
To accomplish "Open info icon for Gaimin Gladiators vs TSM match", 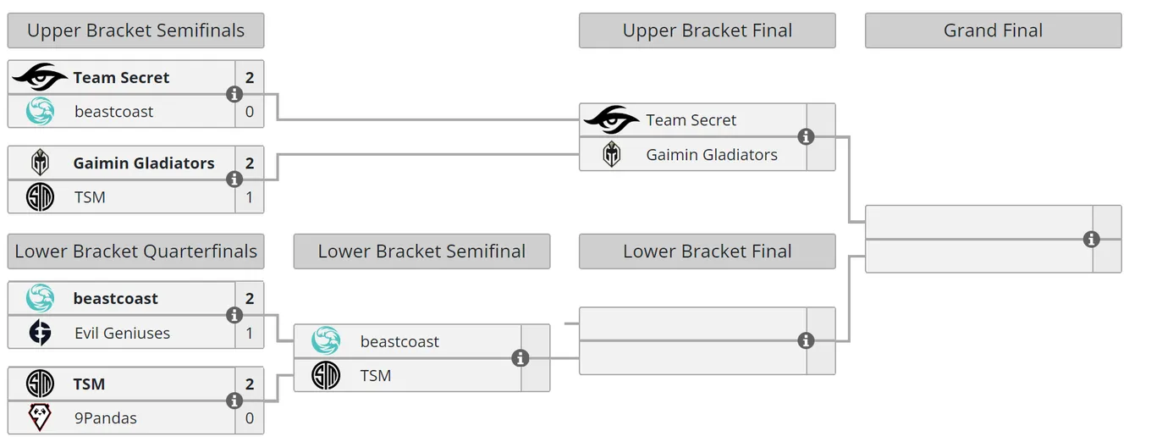I will point(234,180).
